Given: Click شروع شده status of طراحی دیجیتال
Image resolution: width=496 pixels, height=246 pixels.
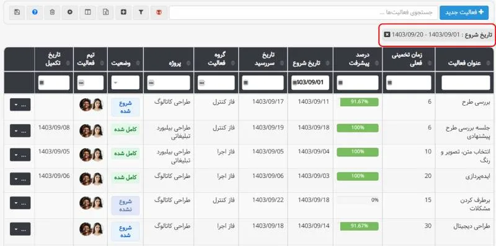Looking at the screenshot, I should tap(125, 232).
